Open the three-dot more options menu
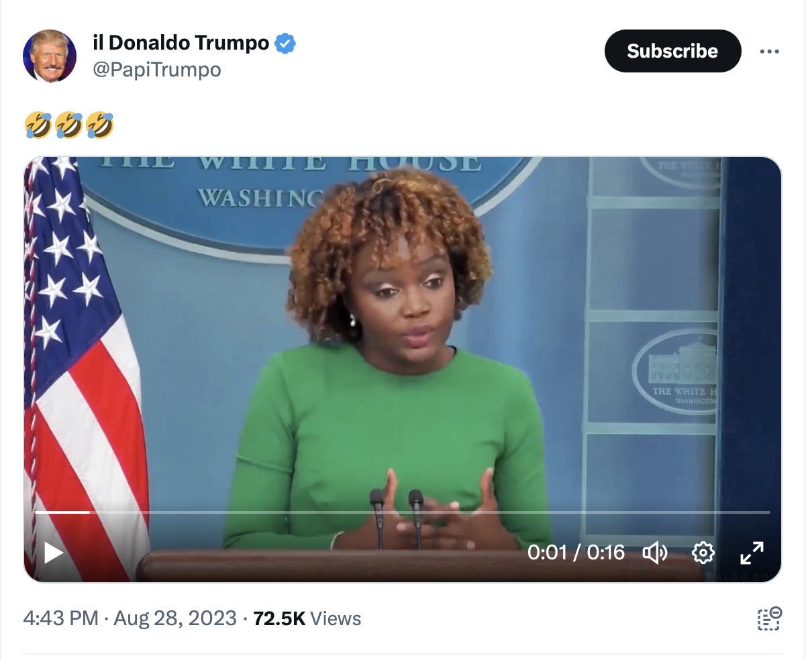This screenshot has height=660, width=808. (x=769, y=52)
